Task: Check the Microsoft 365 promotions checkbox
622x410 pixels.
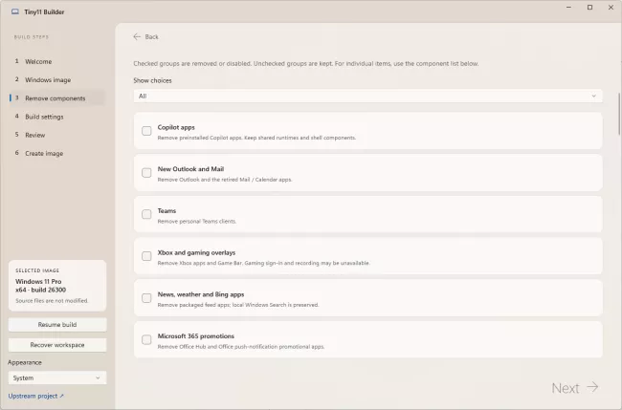Action: [x=146, y=339]
